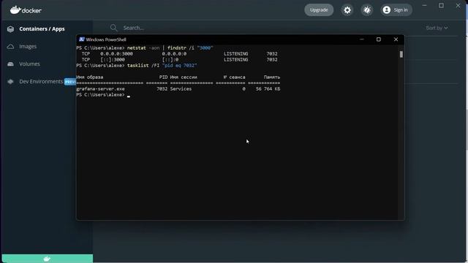Open the Sort by dropdown
Screen dimensions: 468x263
click(x=437, y=28)
